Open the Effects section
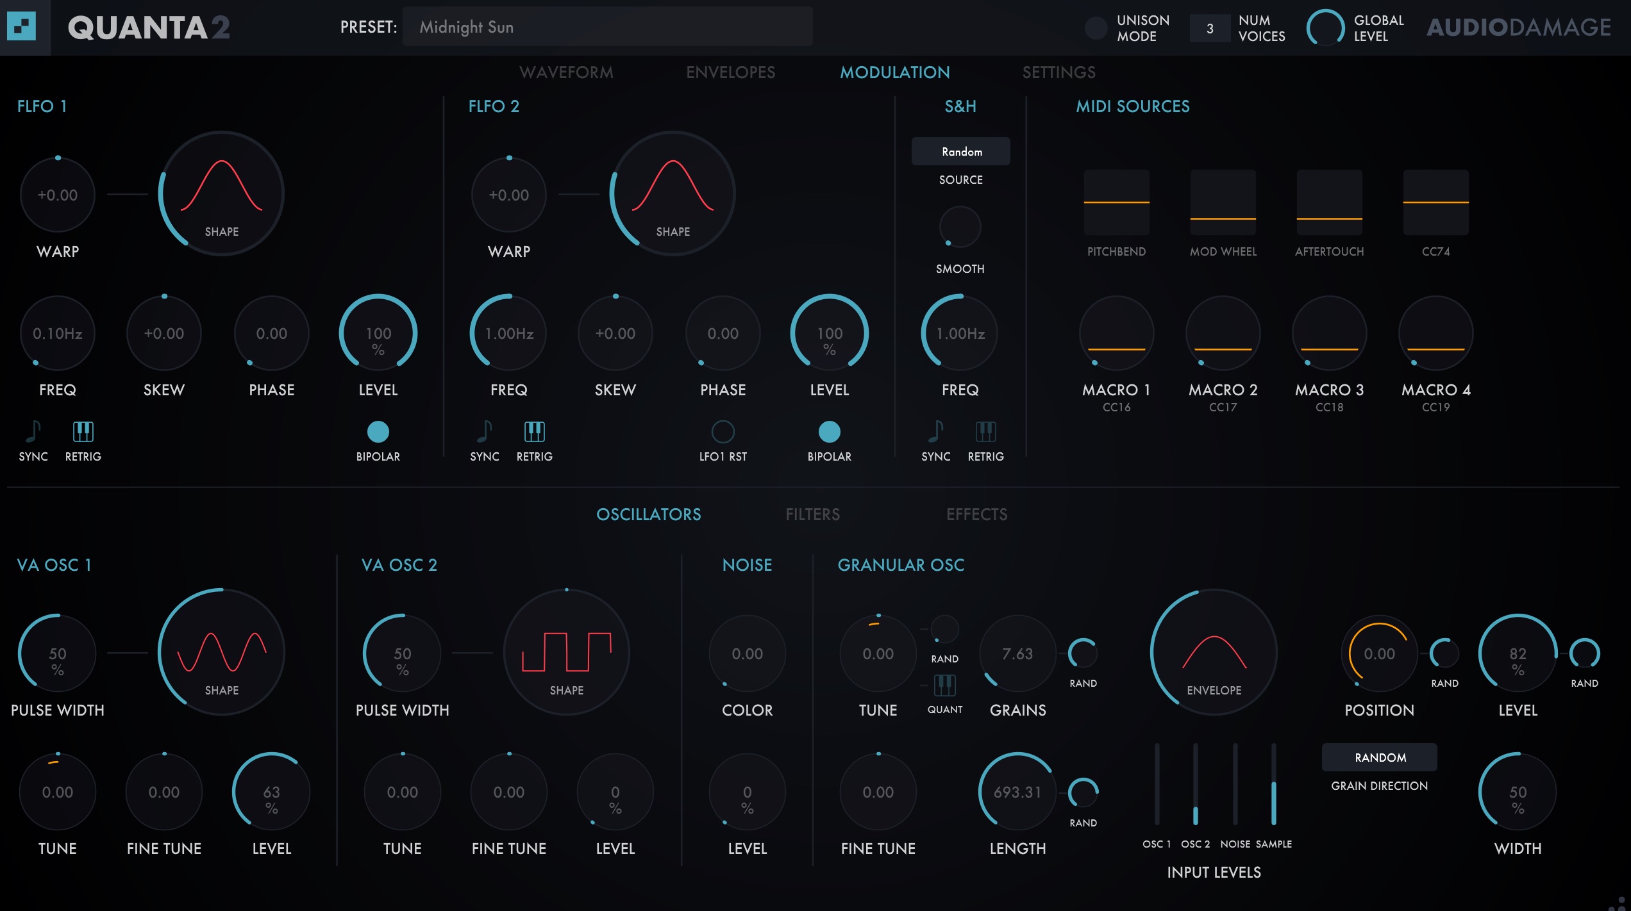 tap(976, 514)
